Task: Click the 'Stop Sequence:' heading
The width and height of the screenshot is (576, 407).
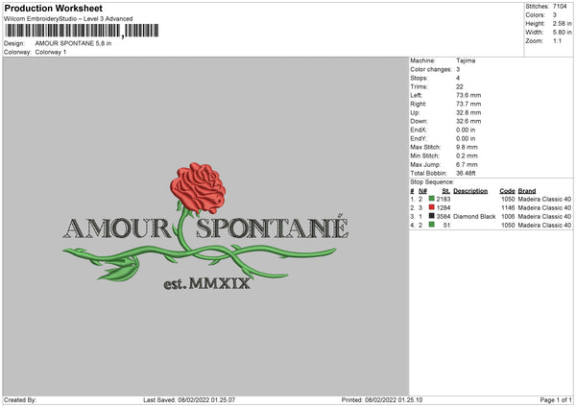Action: point(432,182)
